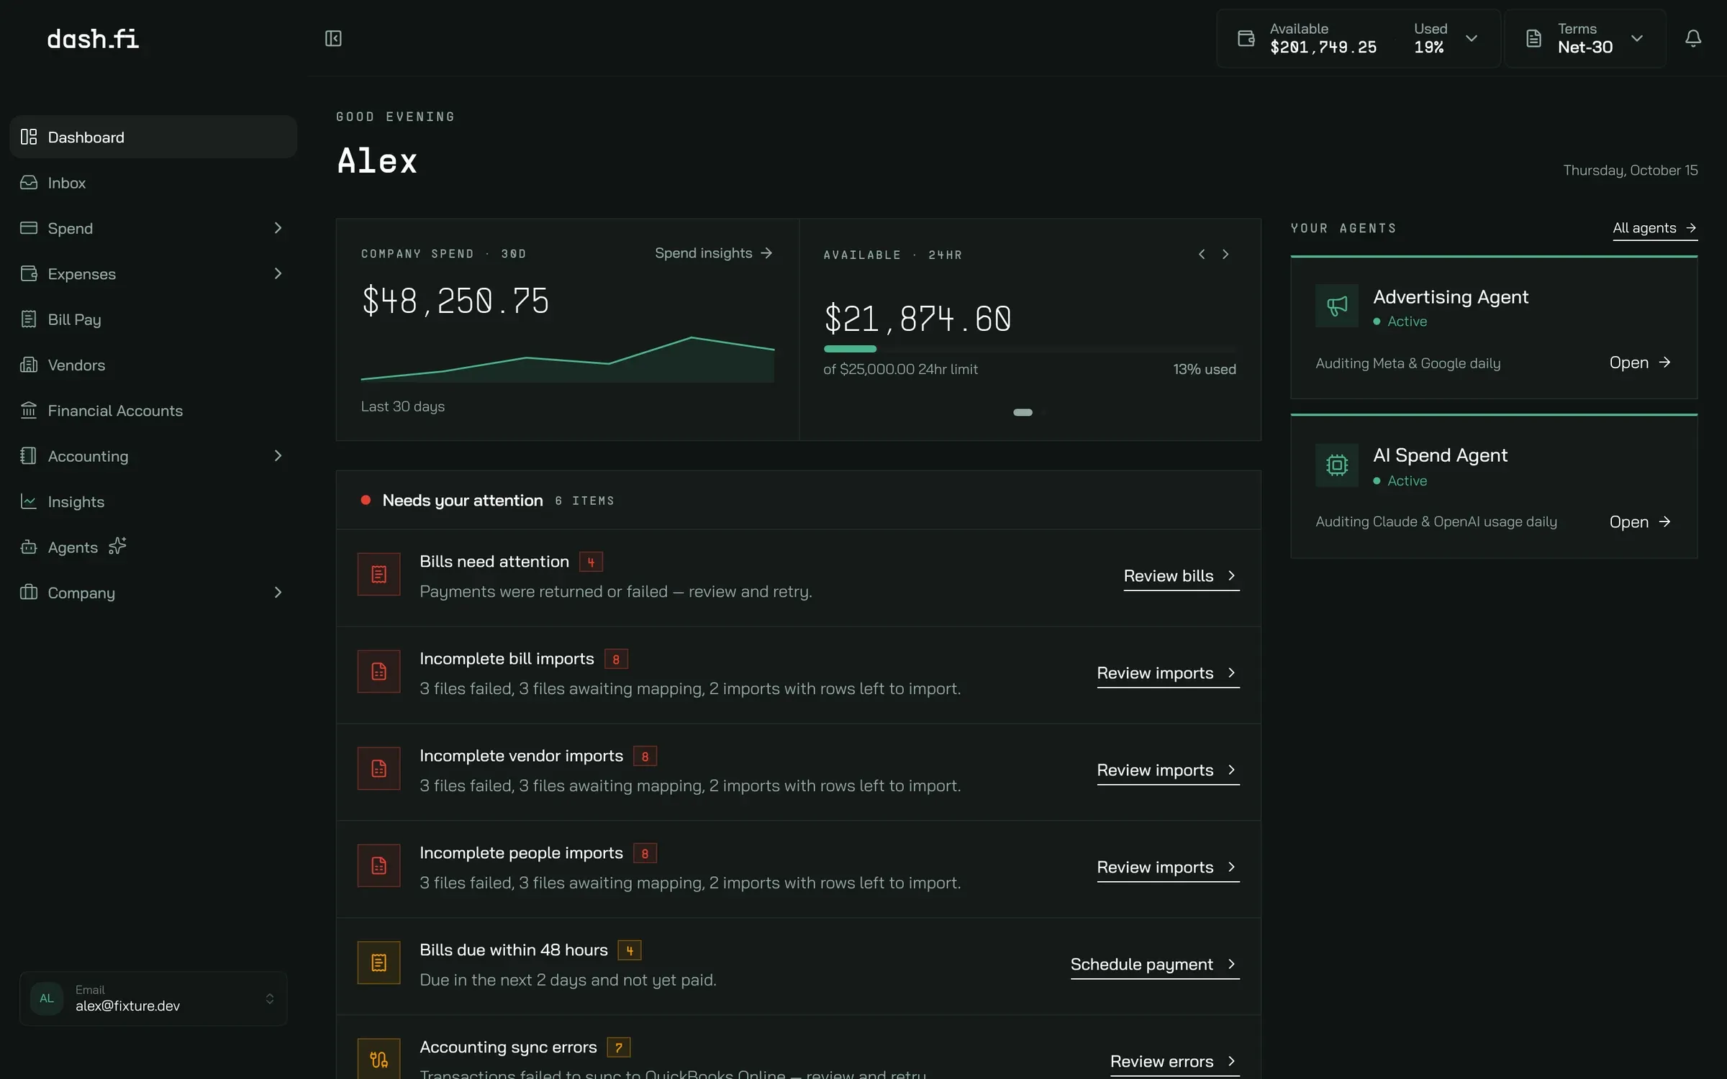The image size is (1727, 1079).
Task: Click the document icon beside Terms
Action: pos(1533,38)
